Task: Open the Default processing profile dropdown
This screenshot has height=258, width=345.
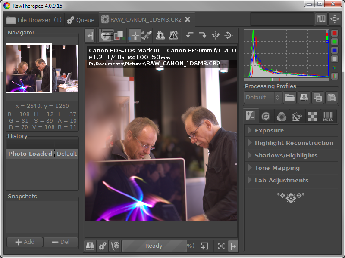Action: [263, 98]
